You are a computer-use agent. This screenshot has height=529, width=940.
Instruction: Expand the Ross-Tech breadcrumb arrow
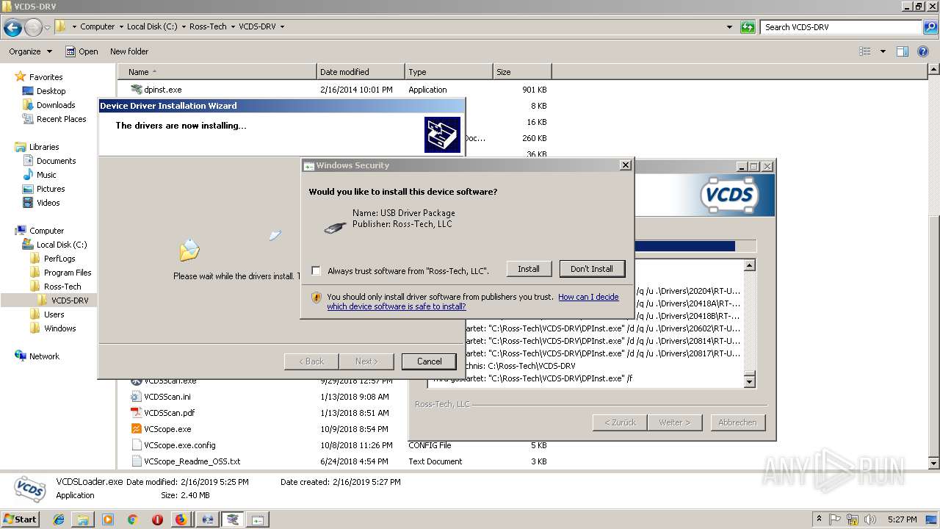click(233, 27)
